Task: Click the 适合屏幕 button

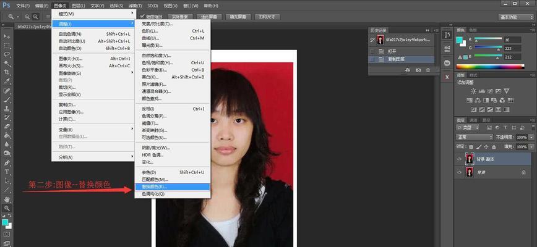Action: (x=210, y=17)
